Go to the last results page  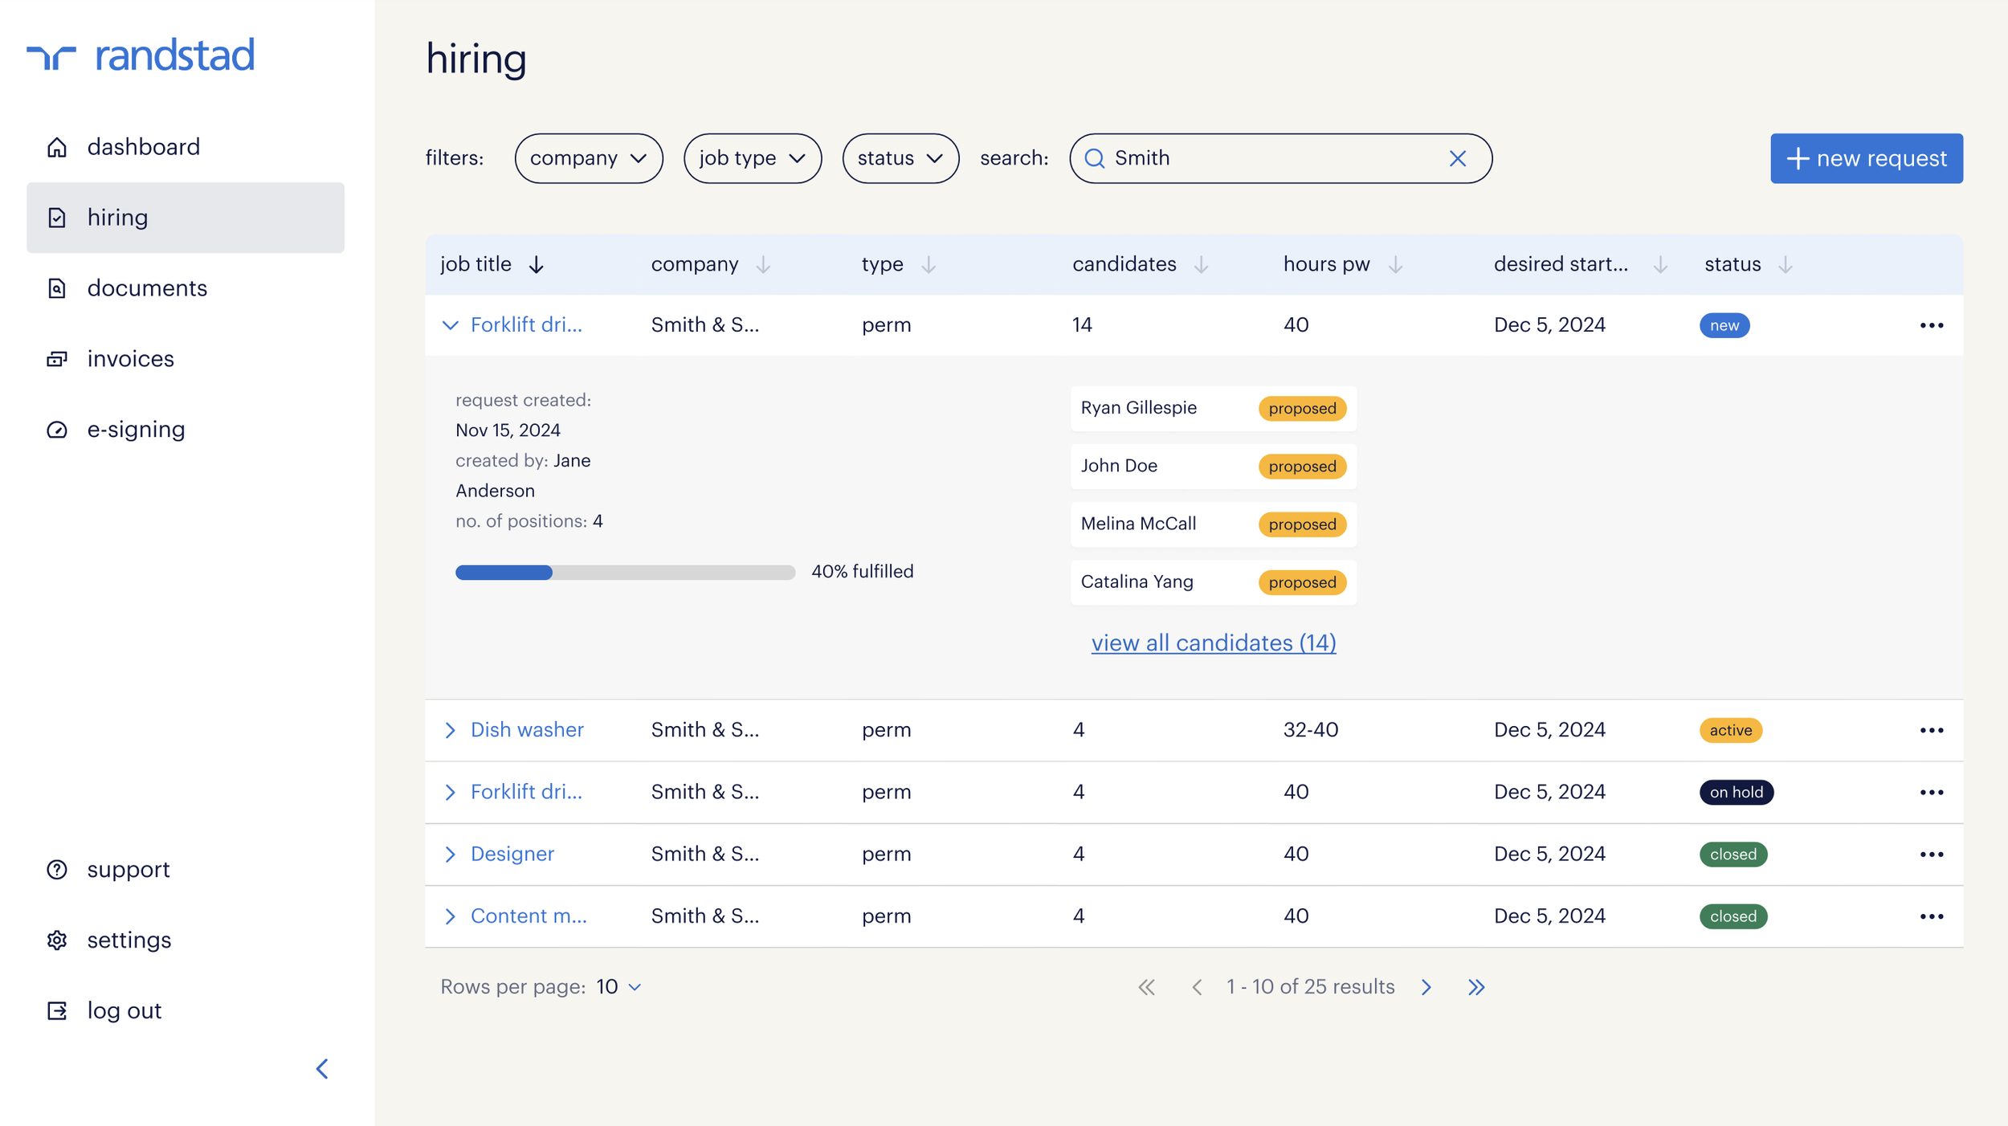[1475, 987]
